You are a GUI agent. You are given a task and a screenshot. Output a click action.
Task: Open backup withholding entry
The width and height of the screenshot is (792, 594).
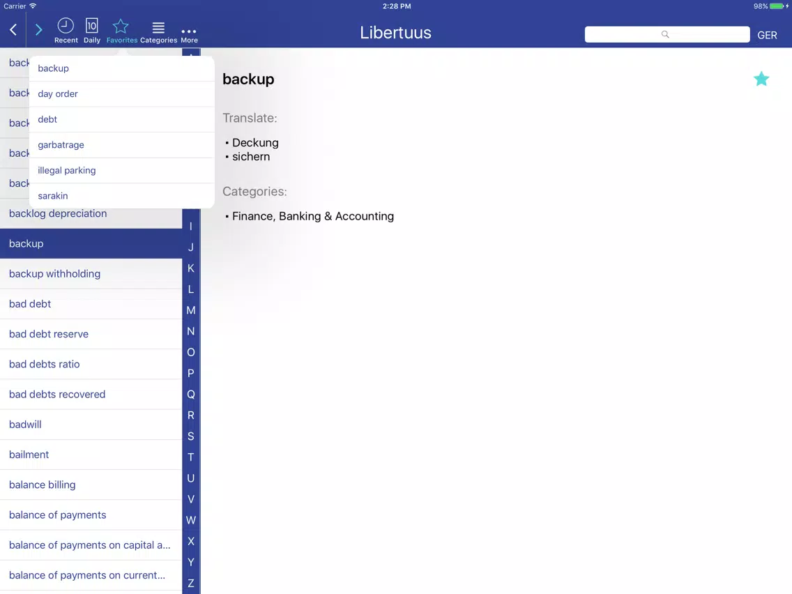(x=91, y=274)
